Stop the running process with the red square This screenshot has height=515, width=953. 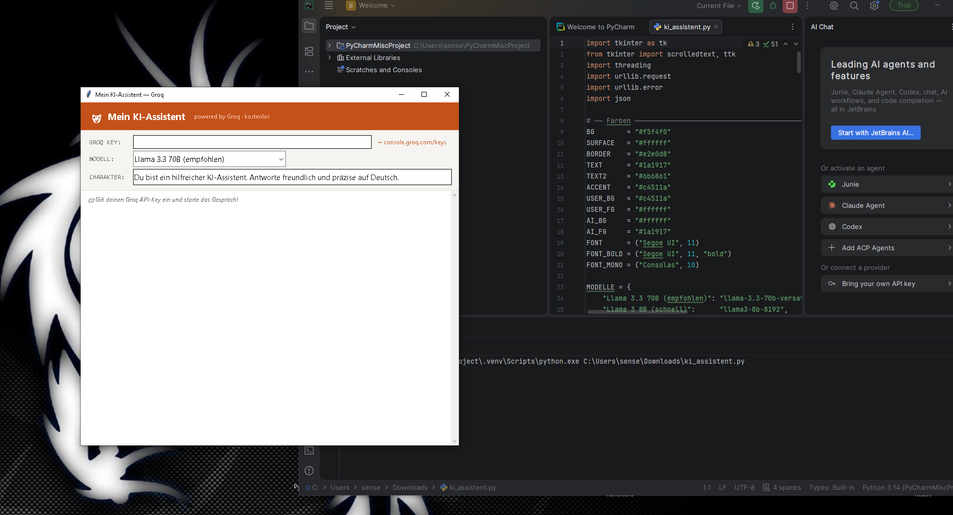click(x=790, y=6)
